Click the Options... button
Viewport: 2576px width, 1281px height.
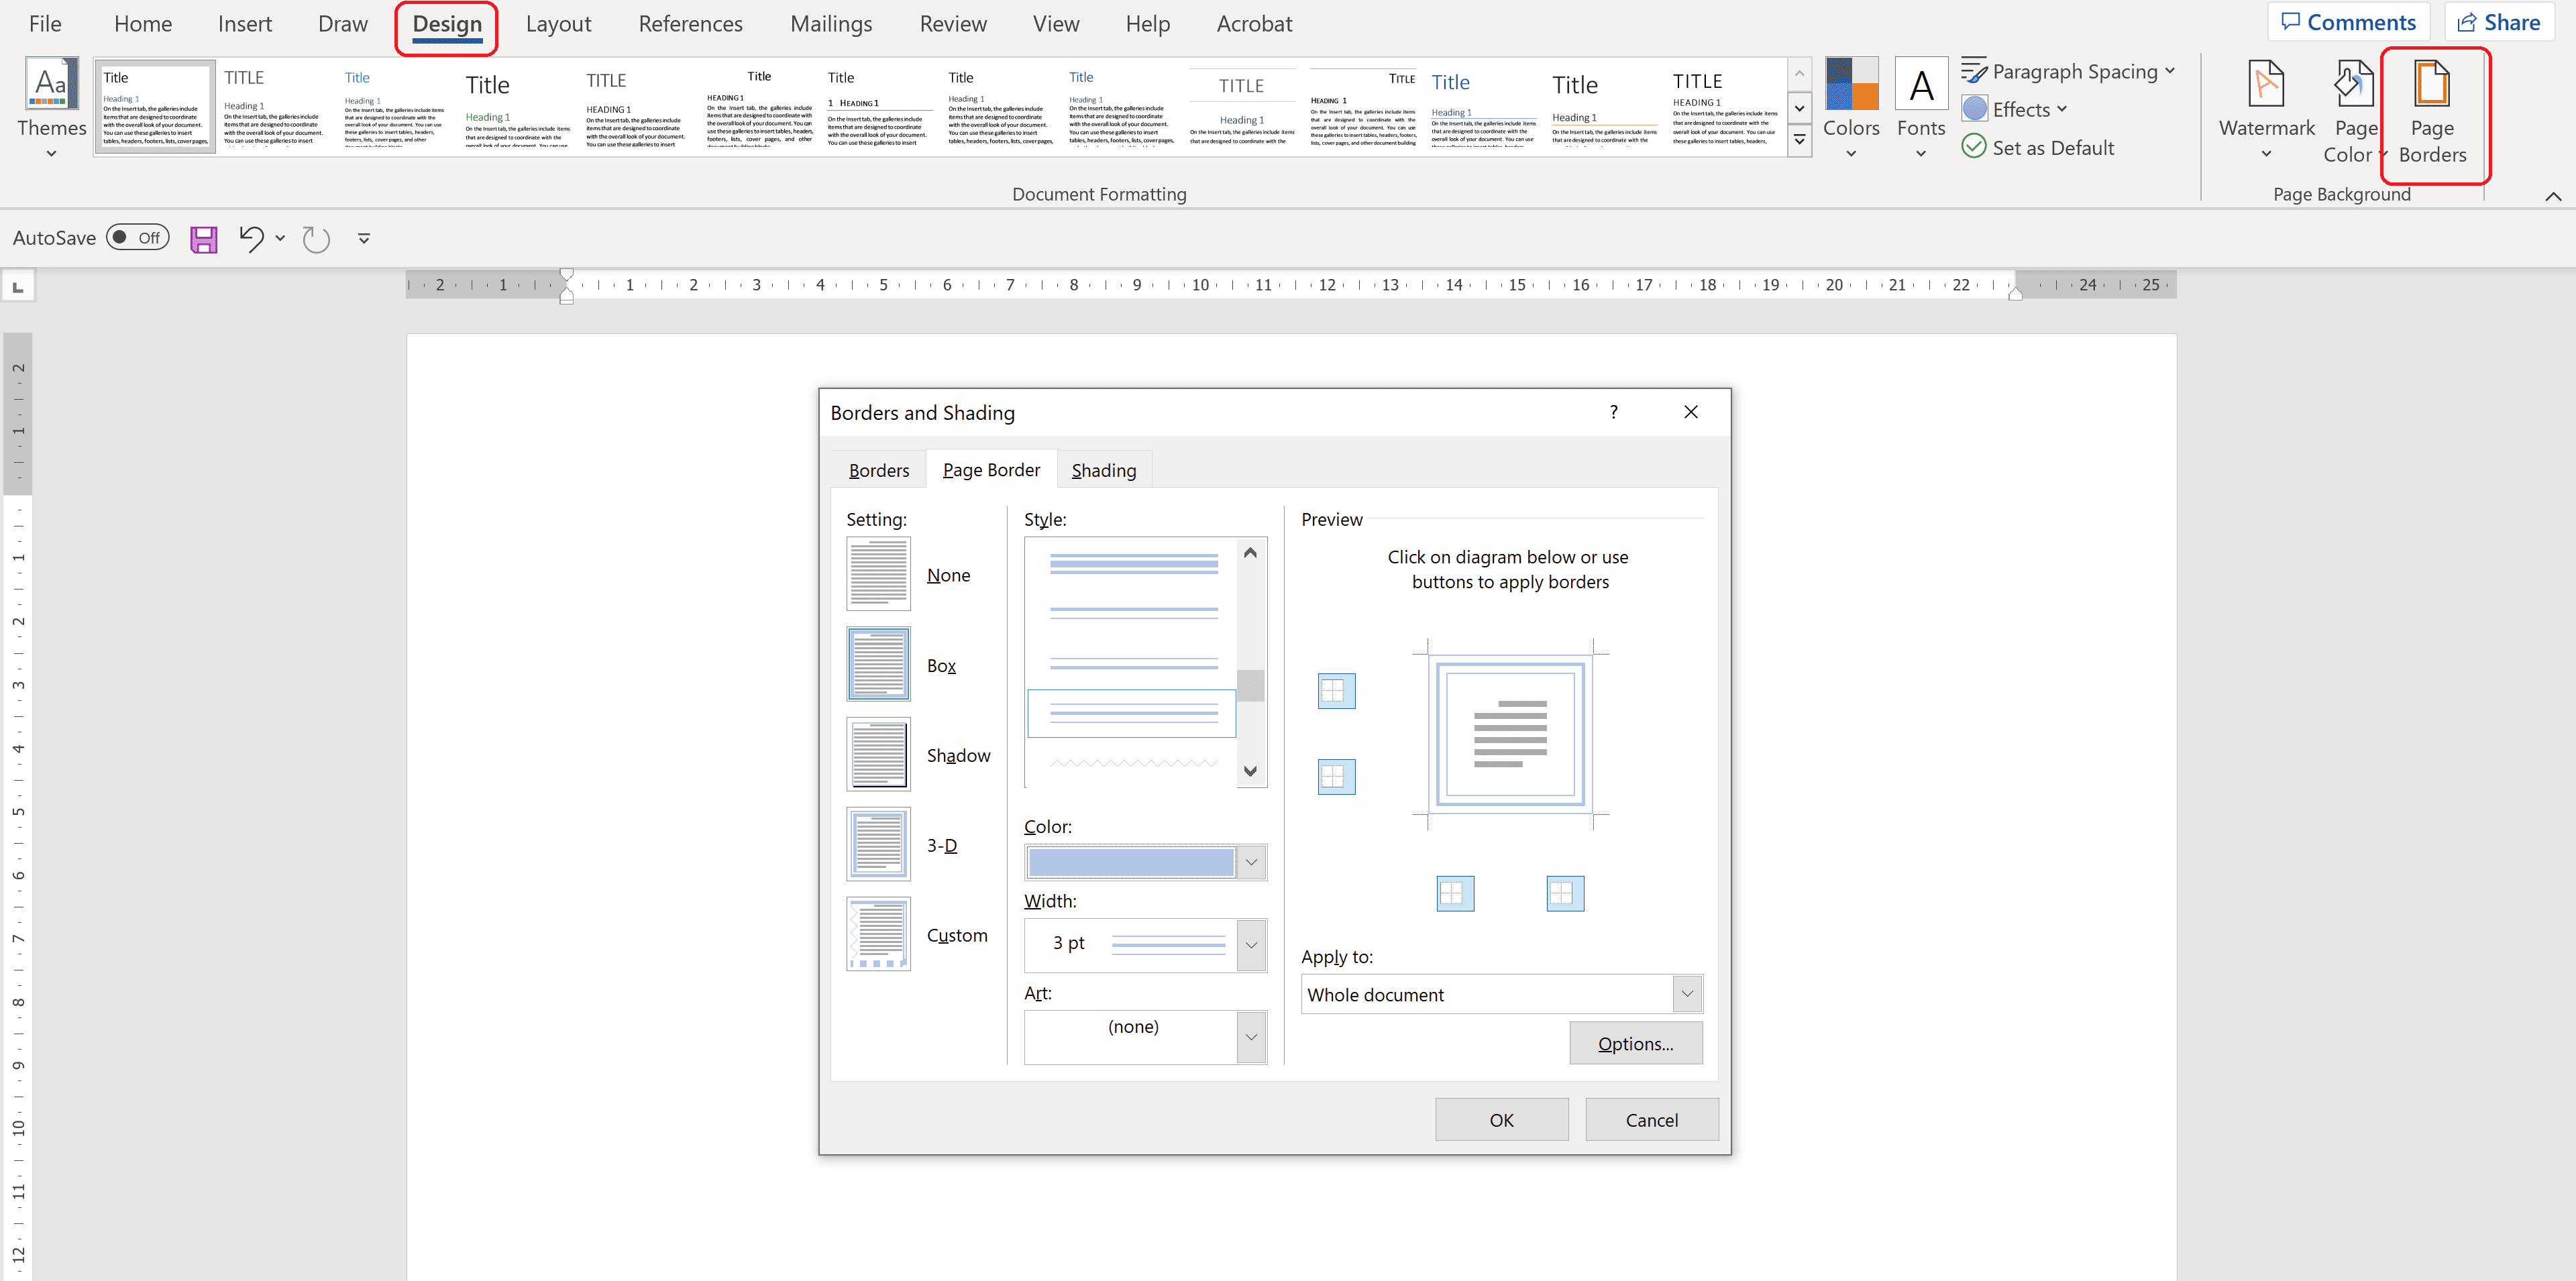click(1635, 1043)
